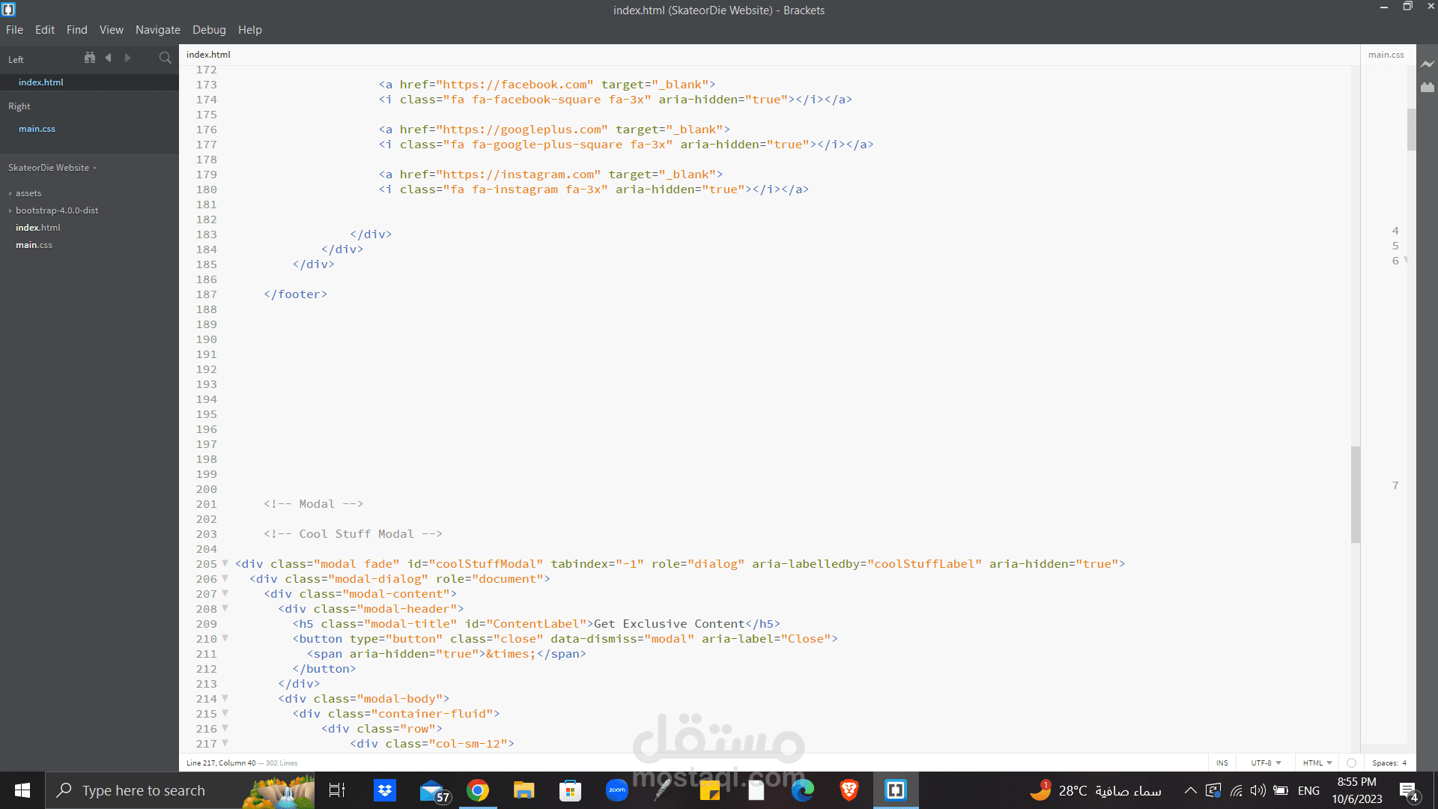
Task: Open Find in Files search icon
Action: pos(166,58)
